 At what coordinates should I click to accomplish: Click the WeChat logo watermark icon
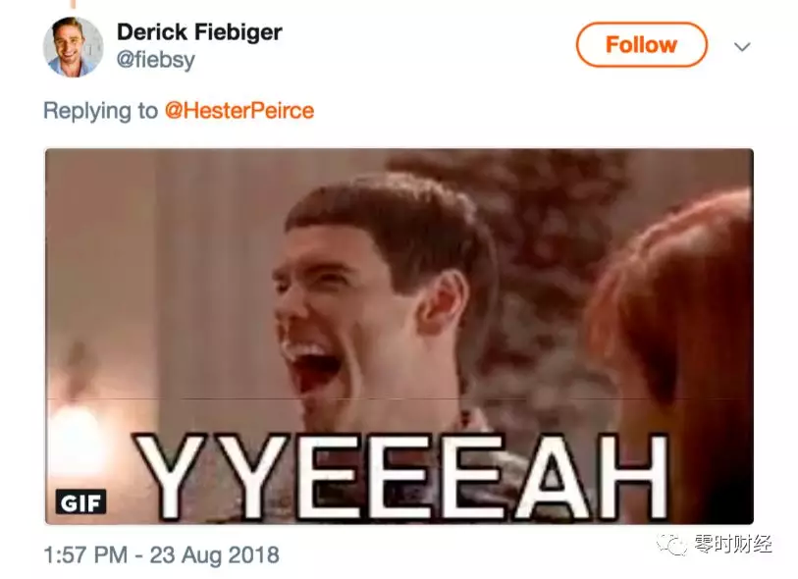coord(671,545)
